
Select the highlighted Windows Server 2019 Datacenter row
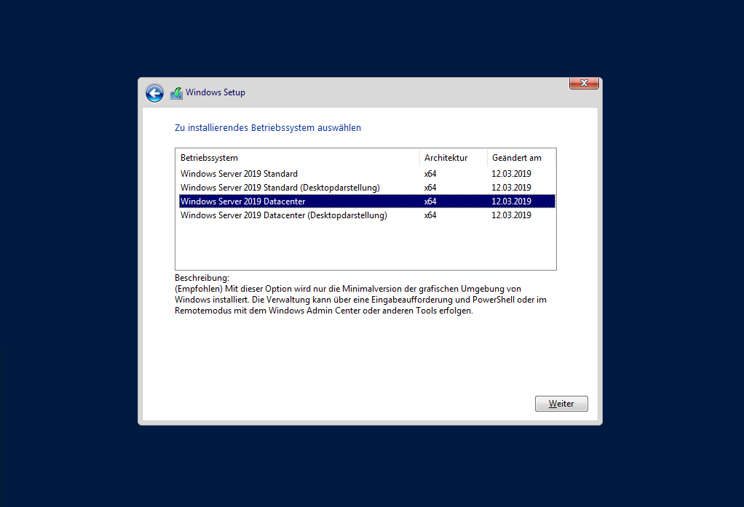click(x=367, y=201)
